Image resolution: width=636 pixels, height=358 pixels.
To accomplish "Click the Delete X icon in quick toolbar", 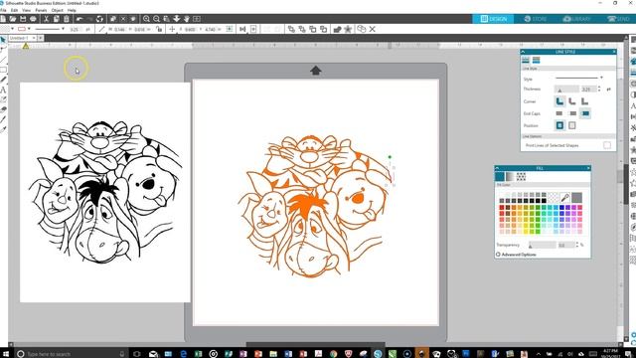I will 372,29.
